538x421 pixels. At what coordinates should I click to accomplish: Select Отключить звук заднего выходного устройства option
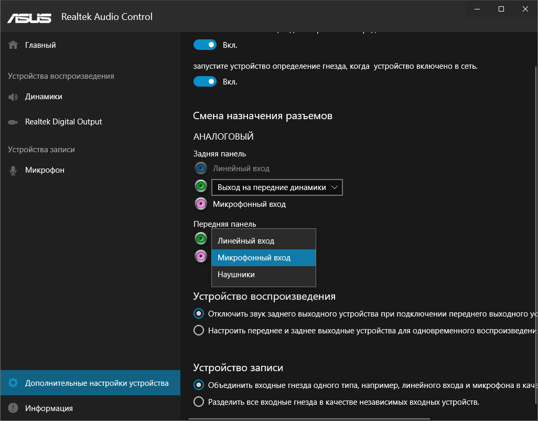click(x=199, y=314)
